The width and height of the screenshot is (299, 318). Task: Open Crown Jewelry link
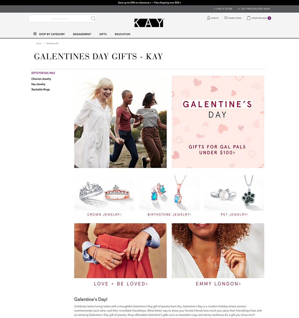(104, 215)
